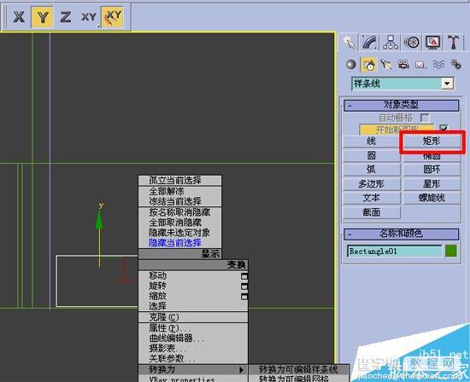
Task: Choose 隐藏未选定对象 menu entry
Action: tap(179, 233)
